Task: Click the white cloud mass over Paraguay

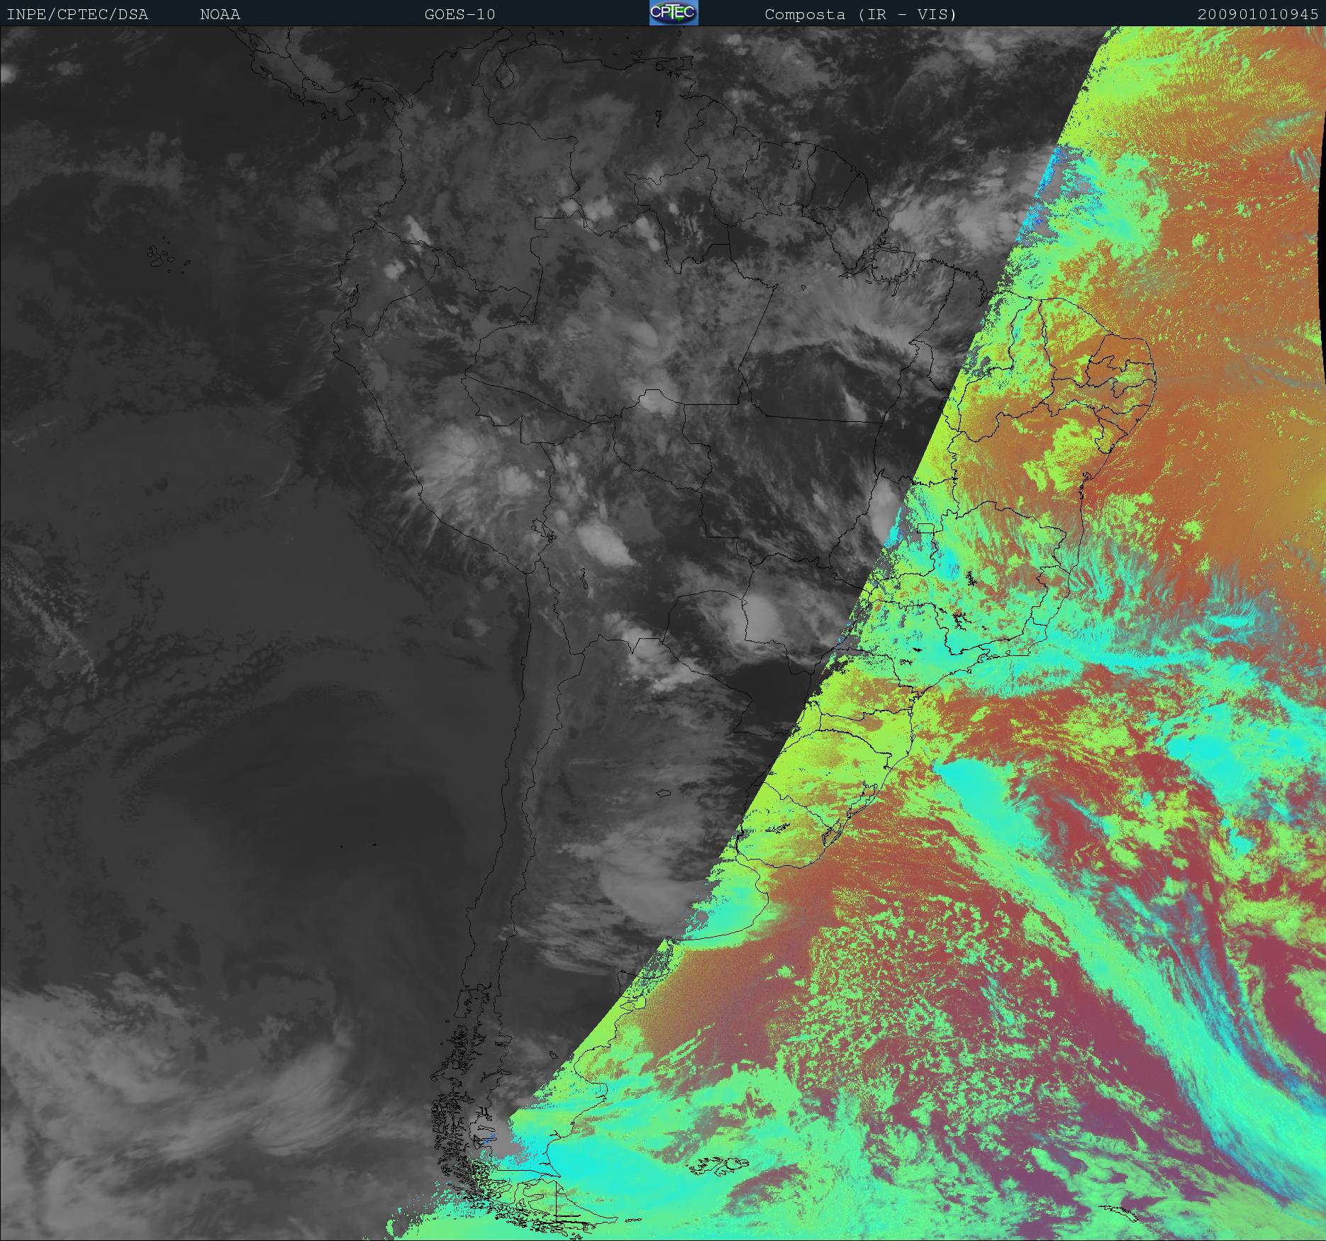Action: tap(759, 616)
